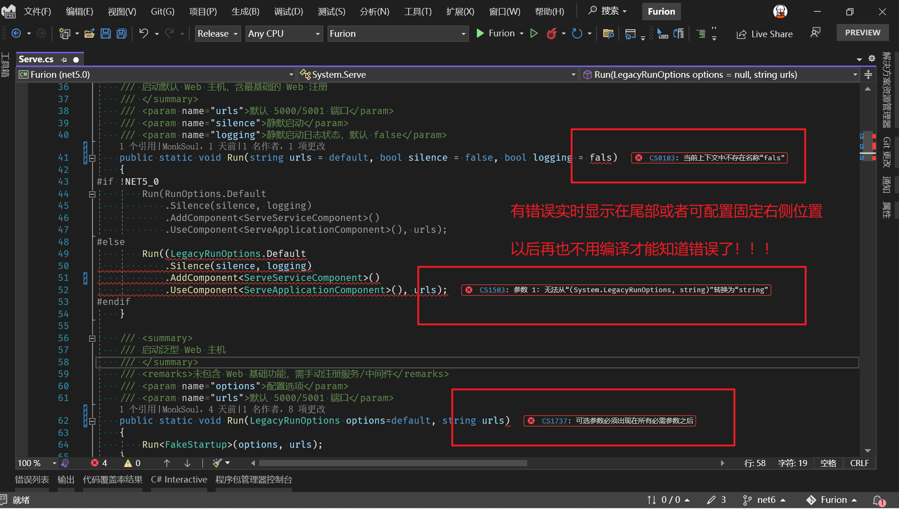The image size is (899, 509).
Task: Collapse the Run method at line 41
Action: [92, 158]
